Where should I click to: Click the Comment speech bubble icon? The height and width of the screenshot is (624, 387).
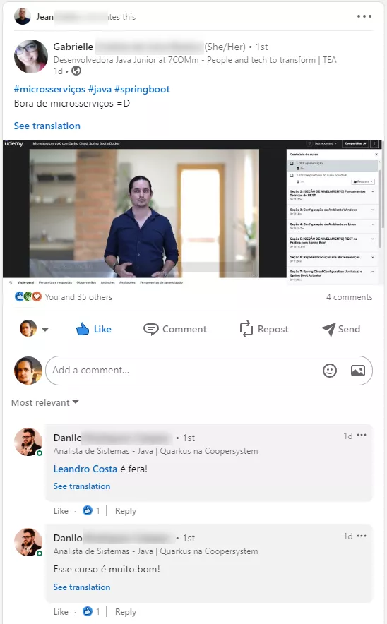pos(151,330)
